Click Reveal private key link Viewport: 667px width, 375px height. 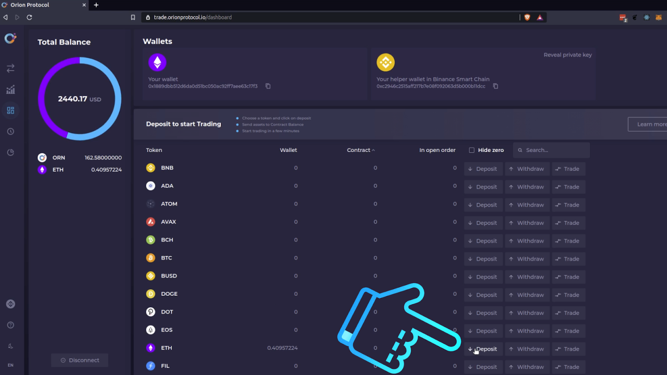(x=568, y=55)
